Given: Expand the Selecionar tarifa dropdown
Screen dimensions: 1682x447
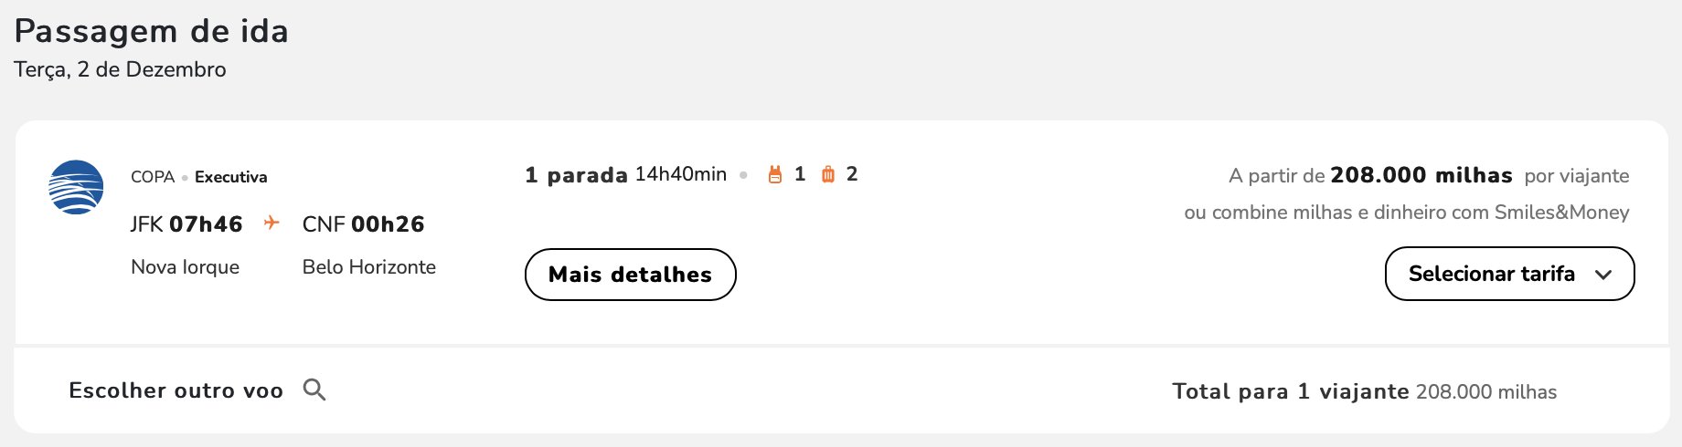Looking at the screenshot, I should (x=1510, y=274).
